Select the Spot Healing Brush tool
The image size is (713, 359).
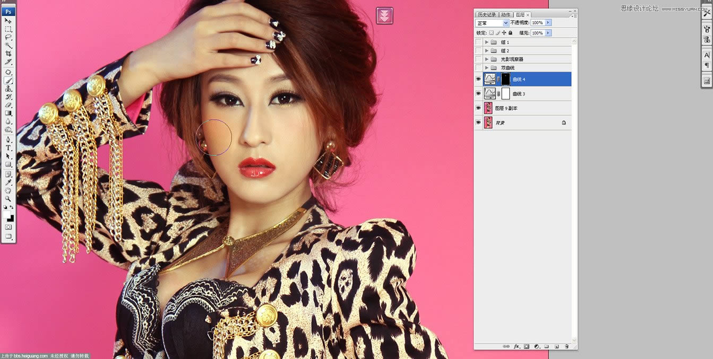(8, 72)
